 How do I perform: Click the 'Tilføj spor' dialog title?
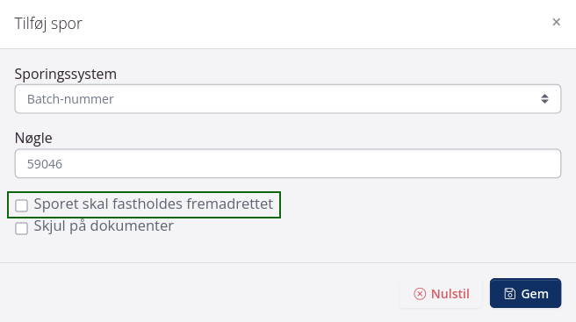48,24
